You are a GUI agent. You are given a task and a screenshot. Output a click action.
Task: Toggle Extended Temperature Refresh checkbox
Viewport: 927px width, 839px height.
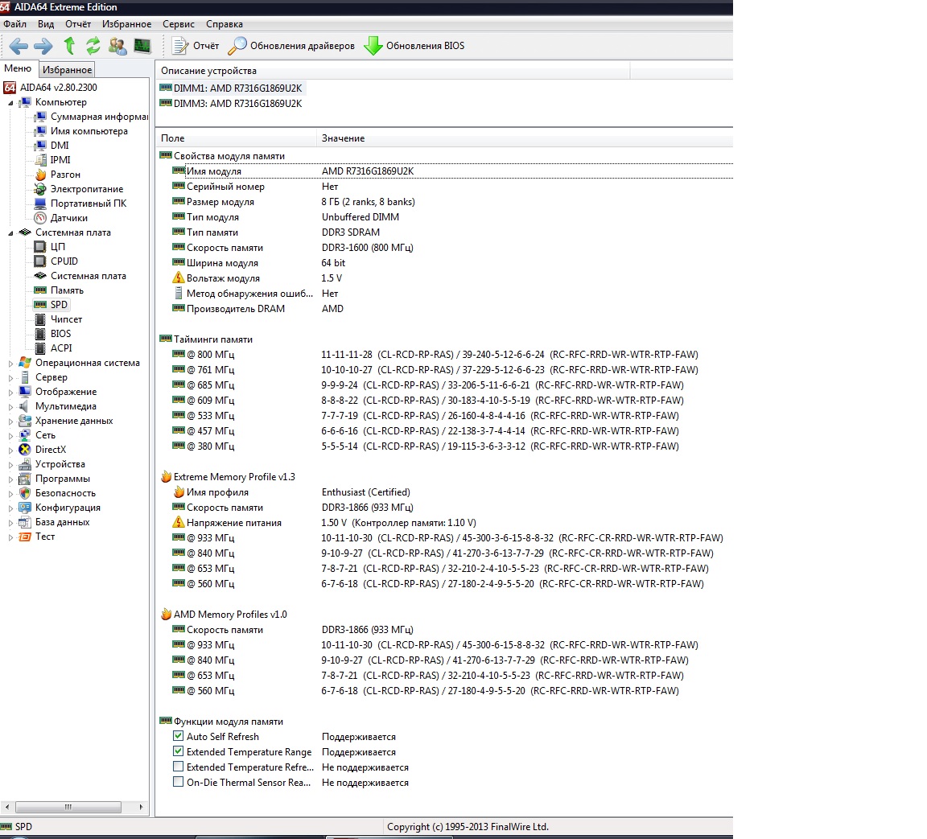(x=178, y=767)
